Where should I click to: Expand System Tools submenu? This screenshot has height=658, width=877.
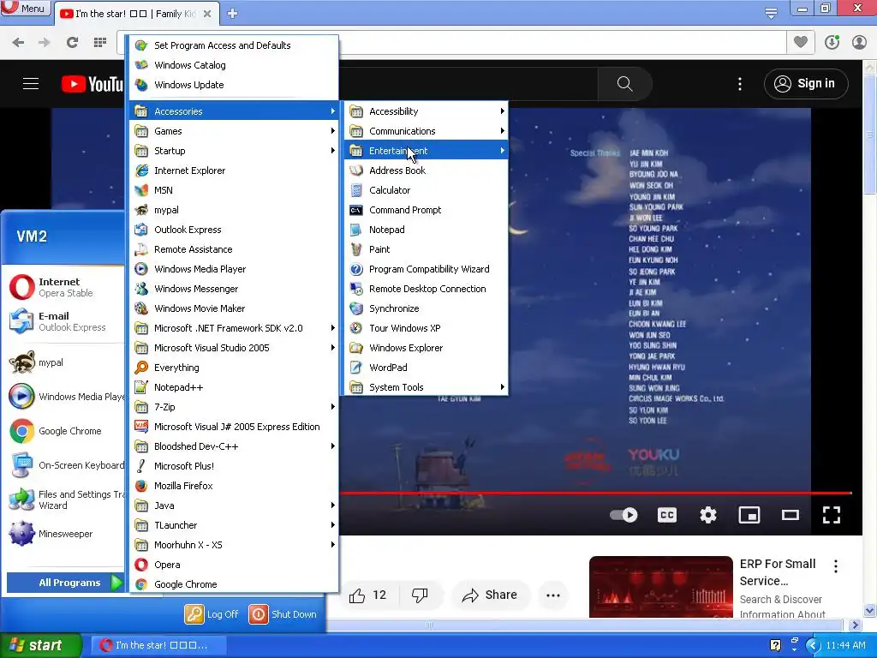coord(426,387)
